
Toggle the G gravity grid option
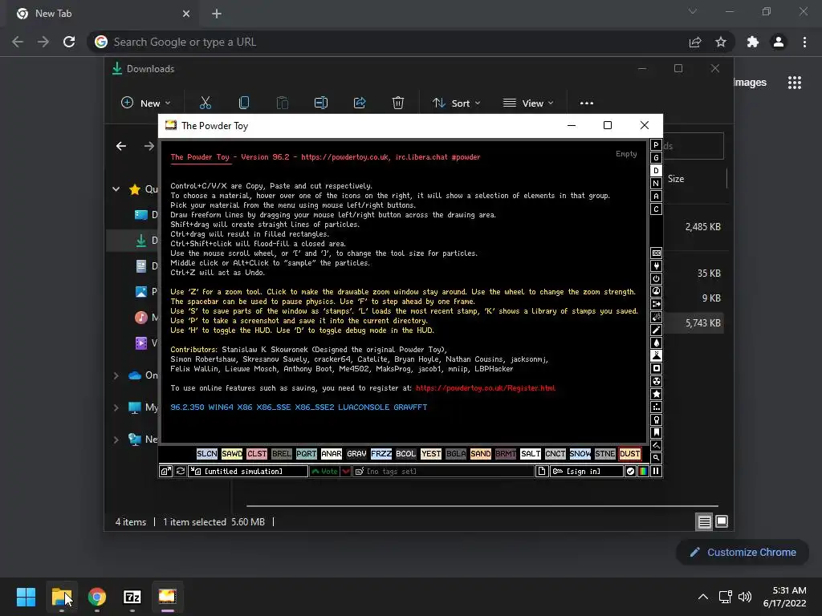tap(656, 158)
